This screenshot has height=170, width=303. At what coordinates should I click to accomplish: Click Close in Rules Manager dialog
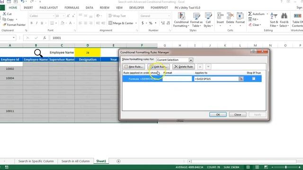(238, 114)
